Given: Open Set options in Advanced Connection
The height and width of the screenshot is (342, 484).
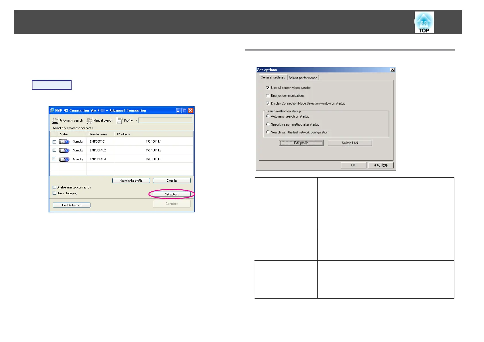Looking at the screenshot, I should point(172,194).
